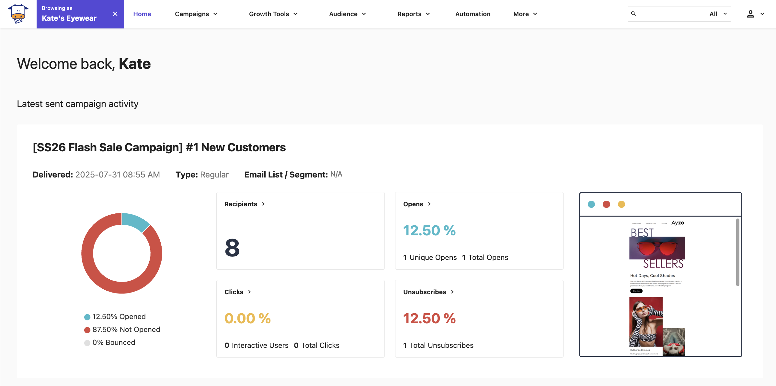The image size is (776, 386).
Task: Click the Type Regular value
Action: [214, 175]
